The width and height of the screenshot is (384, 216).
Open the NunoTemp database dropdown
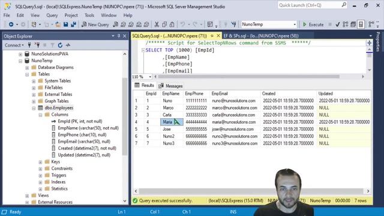[x=295, y=24]
